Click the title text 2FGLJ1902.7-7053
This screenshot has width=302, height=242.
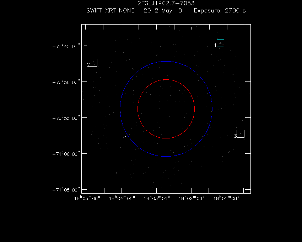click(166, 3)
